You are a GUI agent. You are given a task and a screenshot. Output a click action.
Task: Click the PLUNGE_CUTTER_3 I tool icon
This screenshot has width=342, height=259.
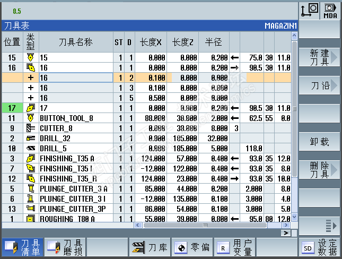point(31,198)
